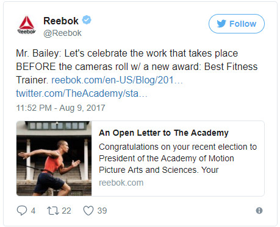
Task: Open the Reebok display name profile
Action: click(x=61, y=21)
